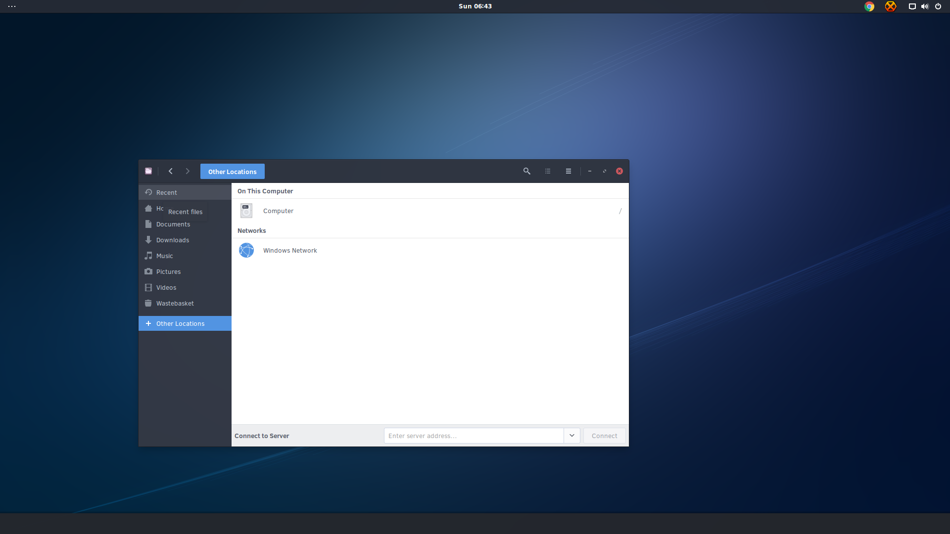
Task: Click the orange X tray icon
Action: tap(891, 6)
